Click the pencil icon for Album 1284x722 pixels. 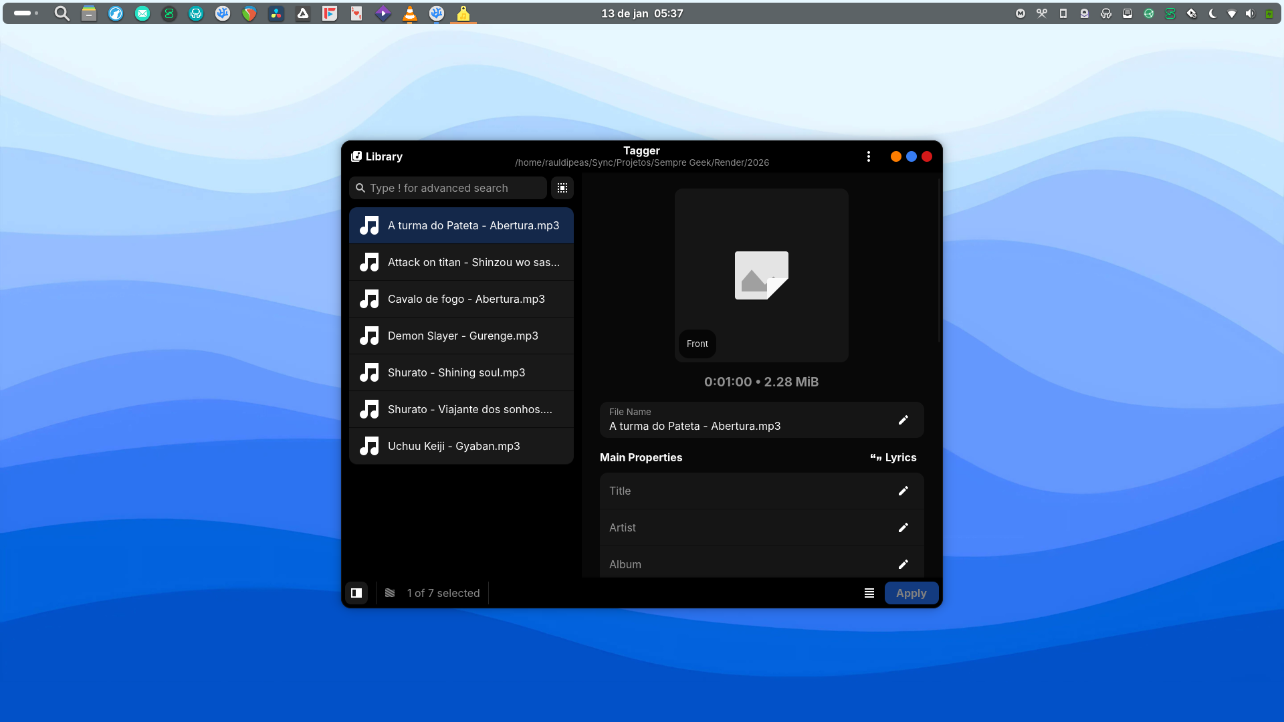pyautogui.click(x=903, y=564)
